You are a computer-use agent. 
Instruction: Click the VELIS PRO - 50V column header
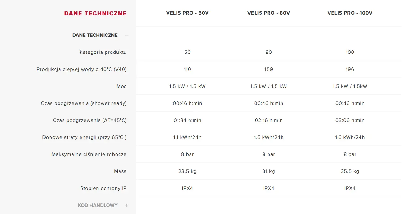click(x=187, y=13)
